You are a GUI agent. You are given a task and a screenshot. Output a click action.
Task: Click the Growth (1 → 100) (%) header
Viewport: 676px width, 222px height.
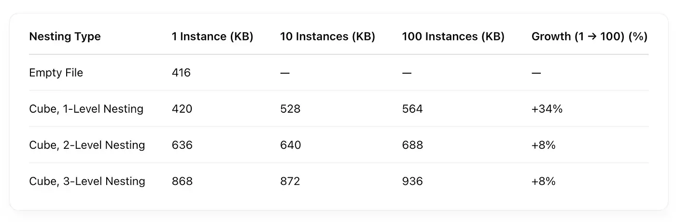point(589,37)
